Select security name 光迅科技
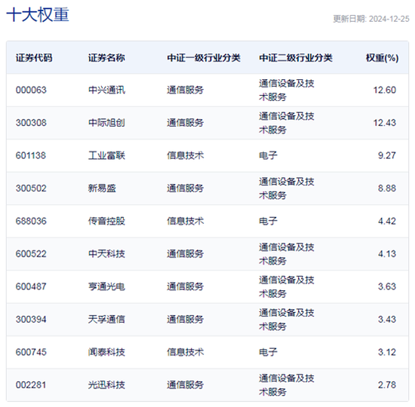 pyautogui.click(x=106, y=385)
